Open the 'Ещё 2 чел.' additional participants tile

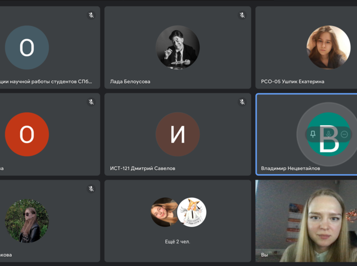[x=178, y=220]
